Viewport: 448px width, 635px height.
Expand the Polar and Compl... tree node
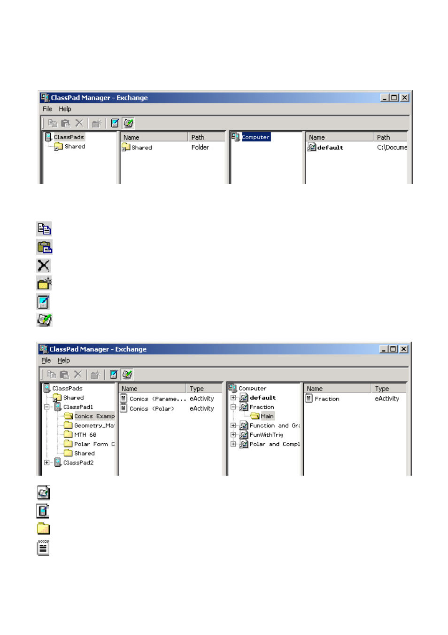coord(233,444)
